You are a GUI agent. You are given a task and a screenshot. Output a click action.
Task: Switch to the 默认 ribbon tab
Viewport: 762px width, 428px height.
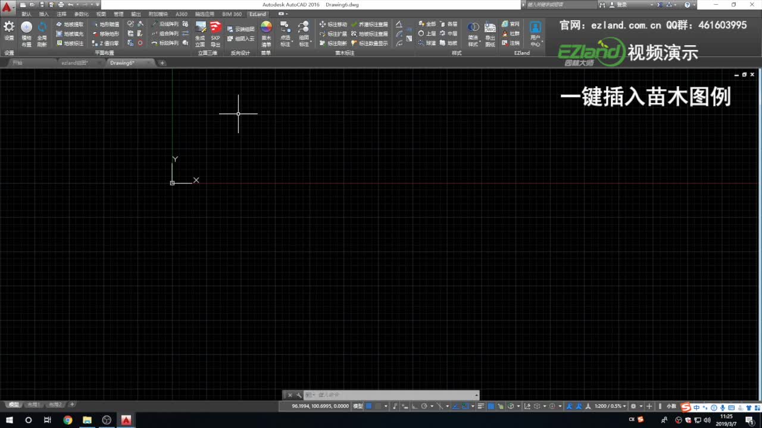[x=27, y=14]
